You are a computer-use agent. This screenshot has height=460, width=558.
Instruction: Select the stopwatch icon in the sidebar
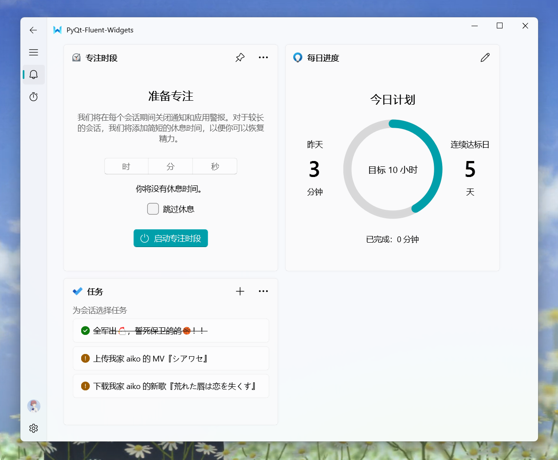click(x=33, y=97)
